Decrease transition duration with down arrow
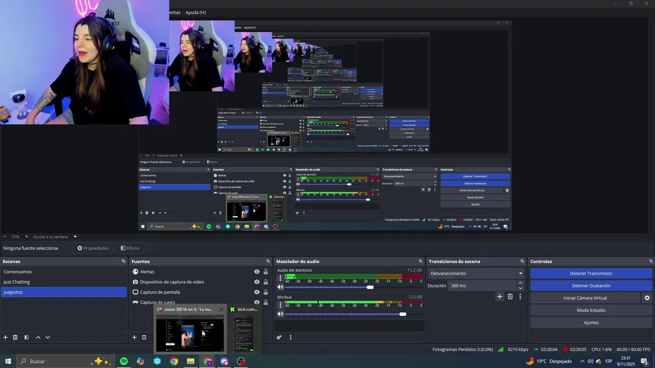655x368 pixels. click(x=521, y=288)
